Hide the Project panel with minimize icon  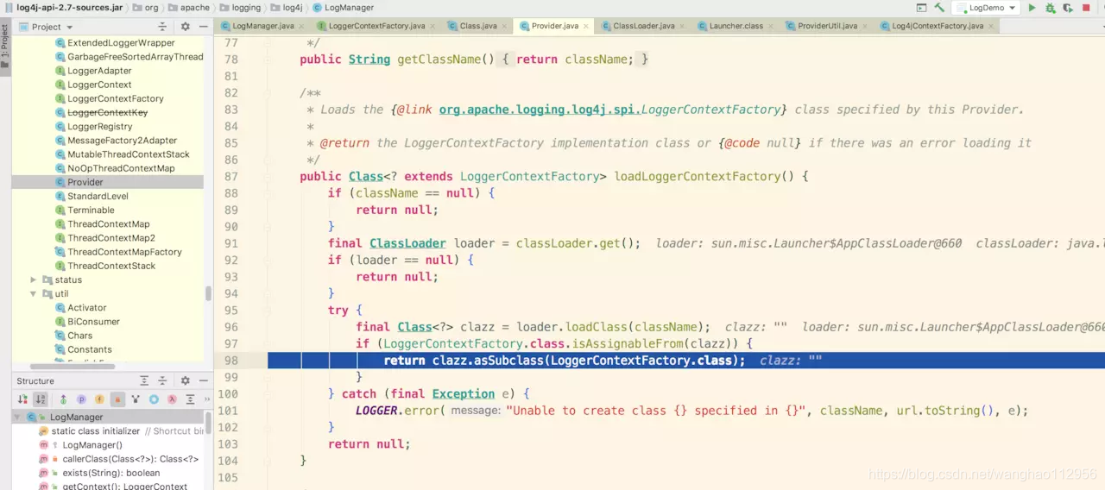pos(203,27)
